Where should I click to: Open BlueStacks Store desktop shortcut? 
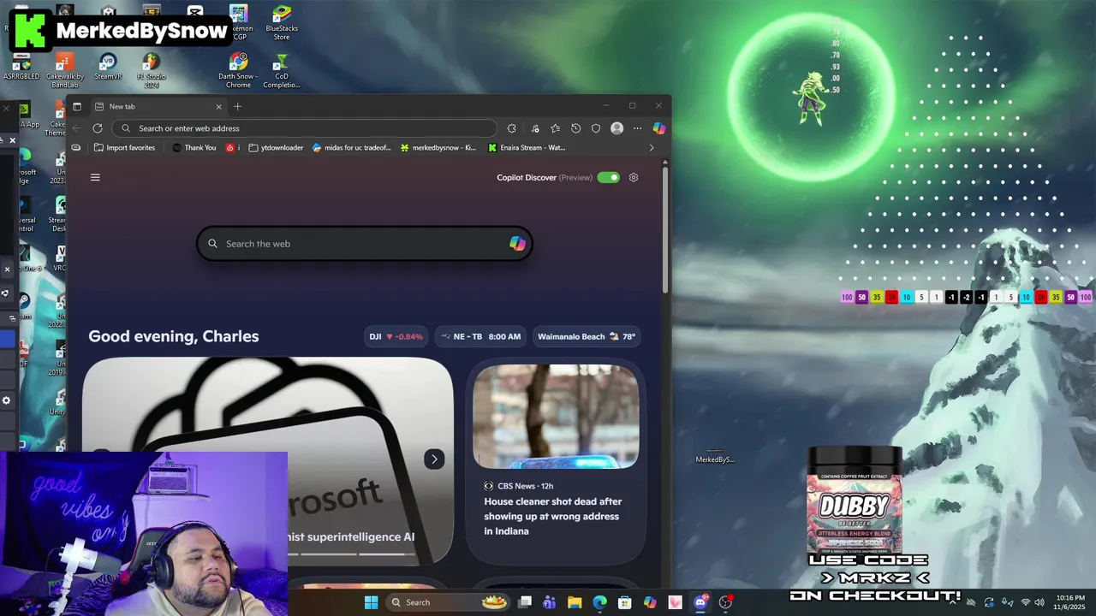point(282,23)
